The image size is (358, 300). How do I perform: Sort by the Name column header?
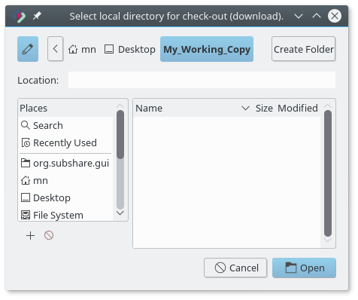click(193, 108)
